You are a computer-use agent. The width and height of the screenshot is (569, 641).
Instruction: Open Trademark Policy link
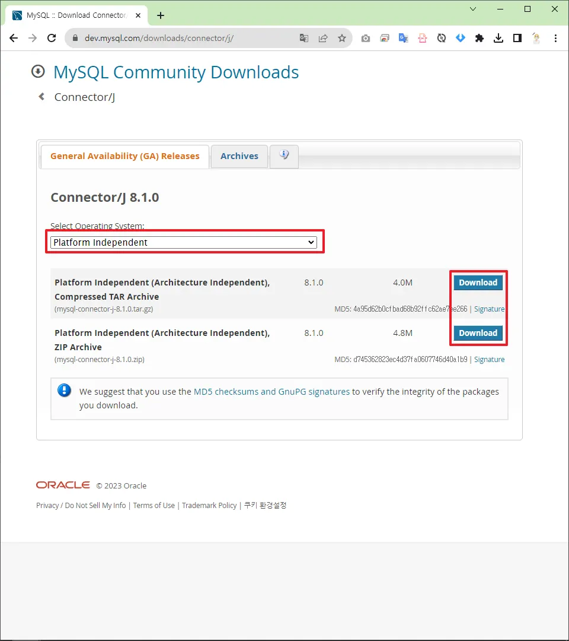(209, 505)
